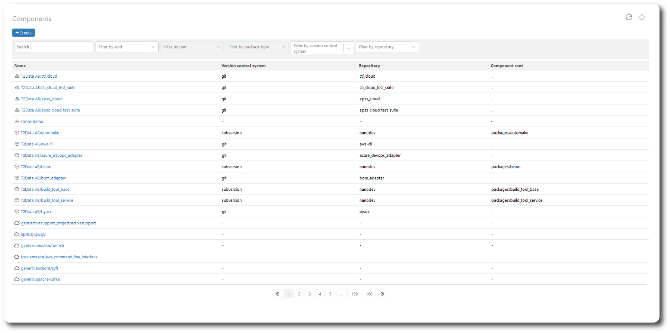Click the product icon beside T2Data AB/cti_cloud
670x333 pixels.
click(17, 76)
